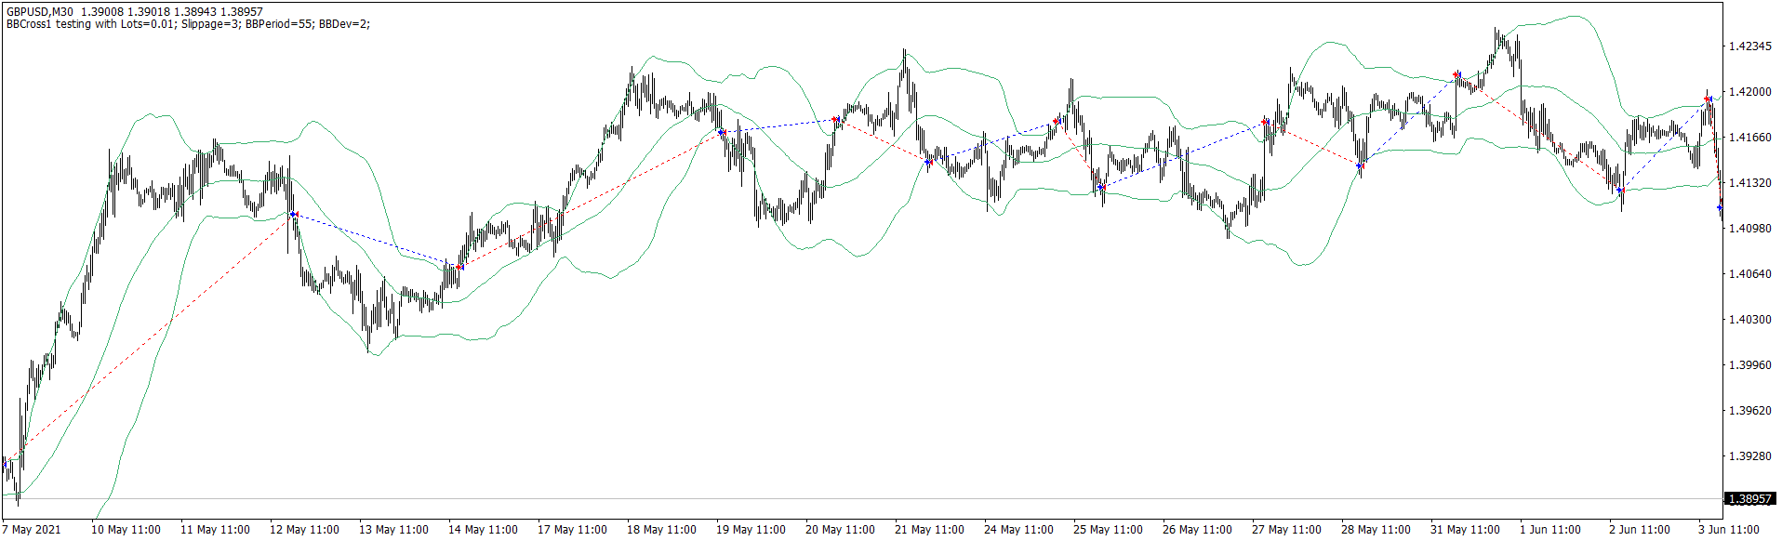Select the 1.39960 price axis label
The height and width of the screenshot is (541, 1782).
pos(1749,365)
